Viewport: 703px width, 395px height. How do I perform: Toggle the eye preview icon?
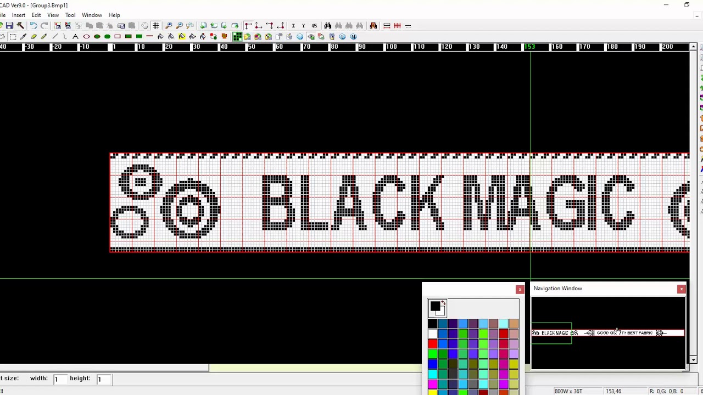click(311, 37)
